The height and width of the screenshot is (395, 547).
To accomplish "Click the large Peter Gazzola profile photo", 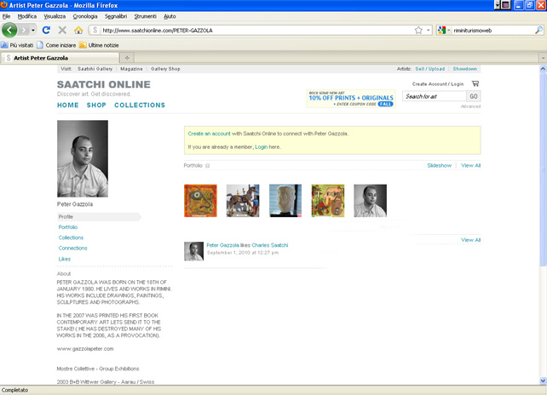I will (x=83, y=158).
